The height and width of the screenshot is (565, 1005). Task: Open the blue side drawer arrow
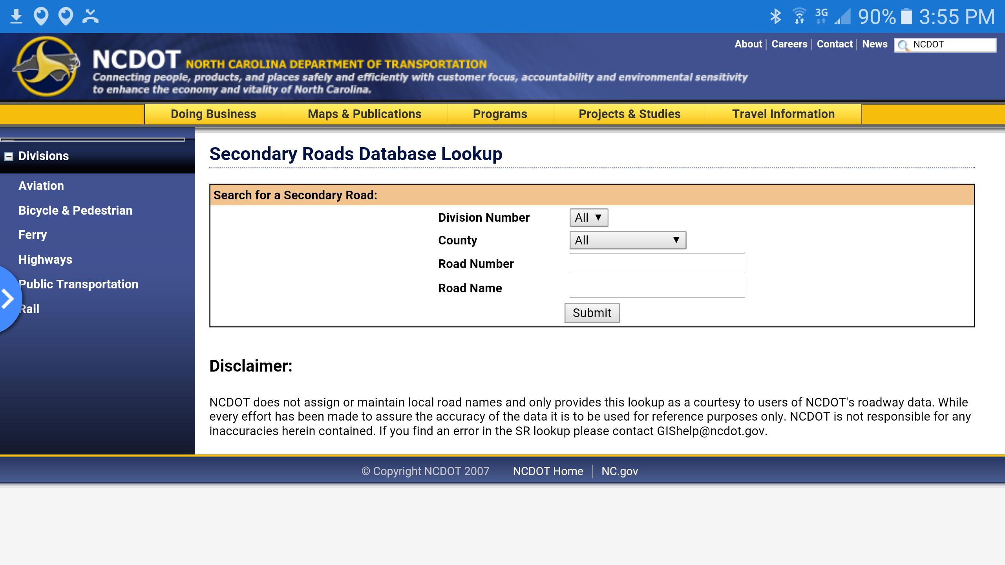[x=8, y=299]
